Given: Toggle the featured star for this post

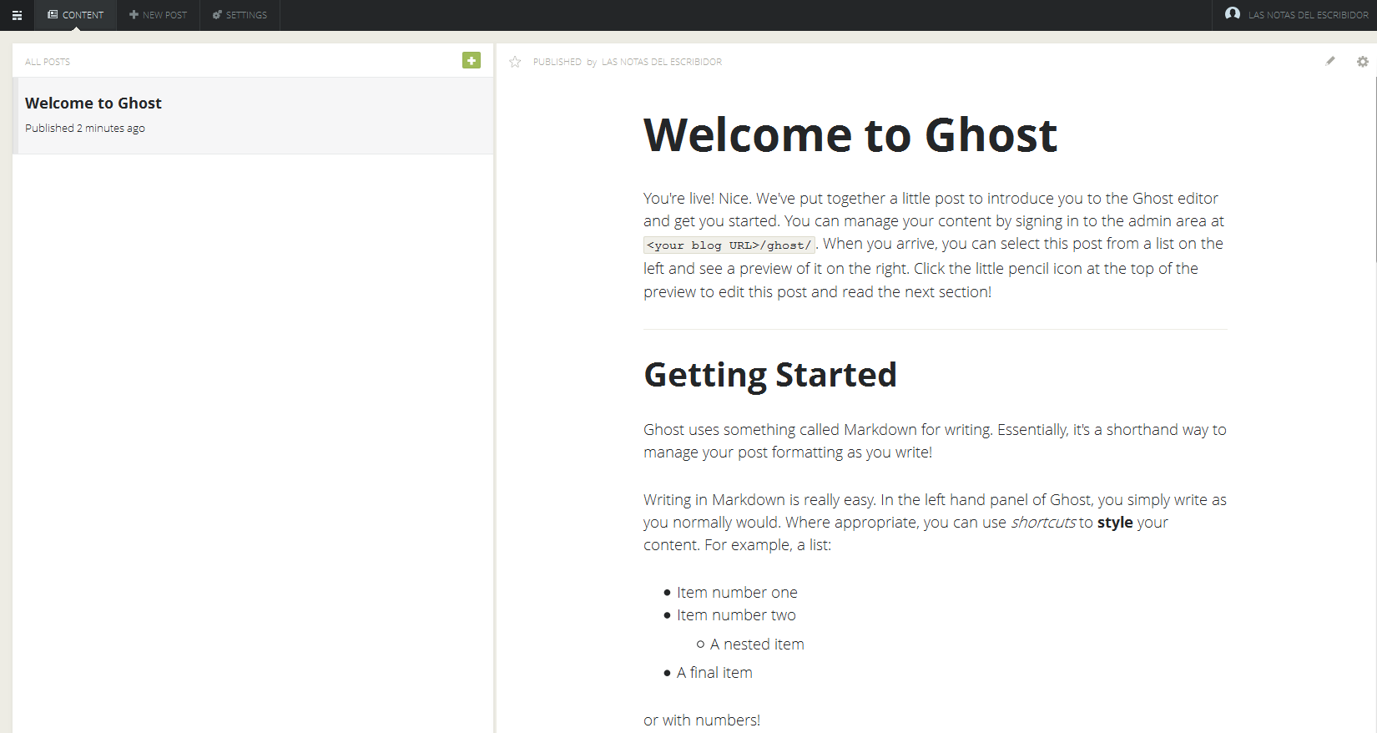Looking at the screenshot, I should pos(515,62).
